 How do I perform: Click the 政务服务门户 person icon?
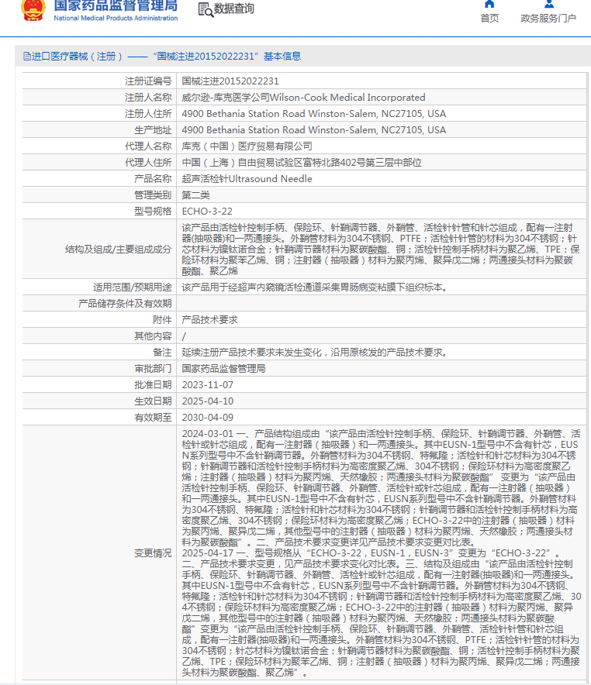pyautogui.click(x=548, y=4)
